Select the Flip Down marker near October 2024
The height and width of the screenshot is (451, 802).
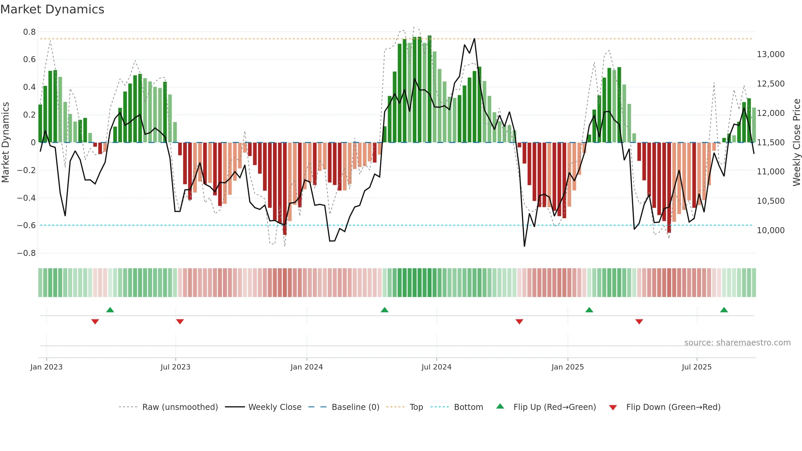tap(519, 322)
